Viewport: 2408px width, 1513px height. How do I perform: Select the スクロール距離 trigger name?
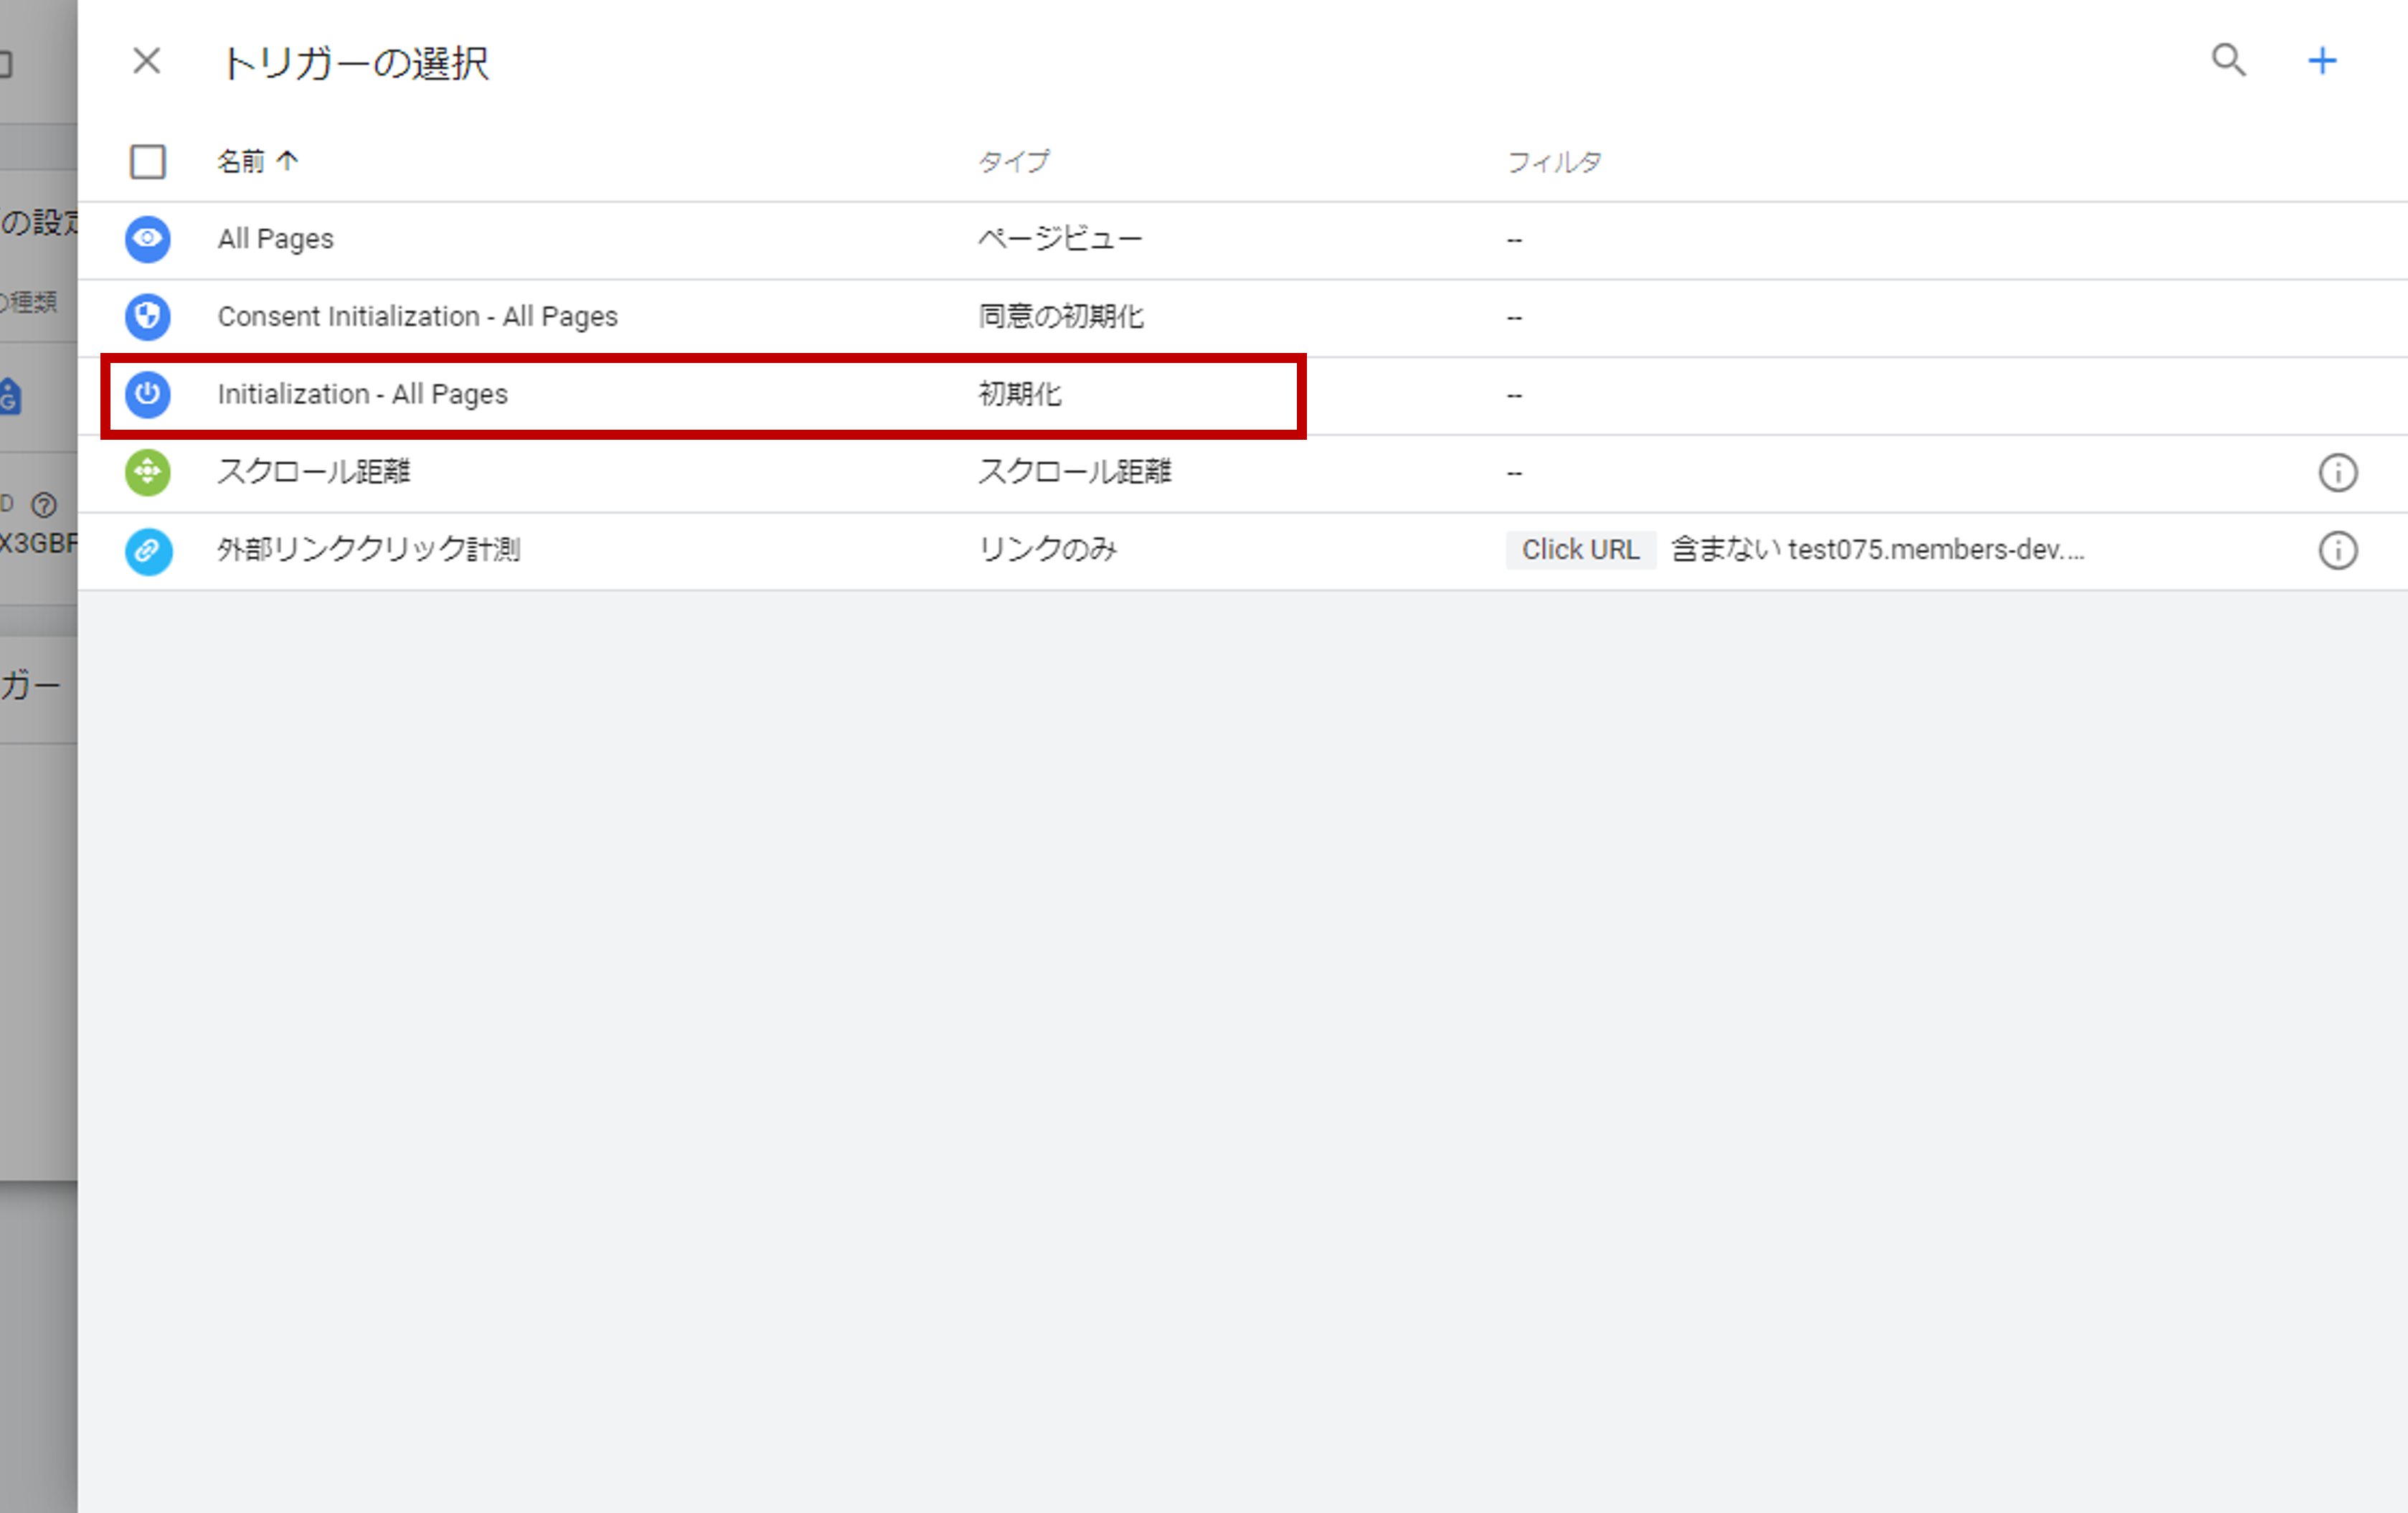click(314, 472)
